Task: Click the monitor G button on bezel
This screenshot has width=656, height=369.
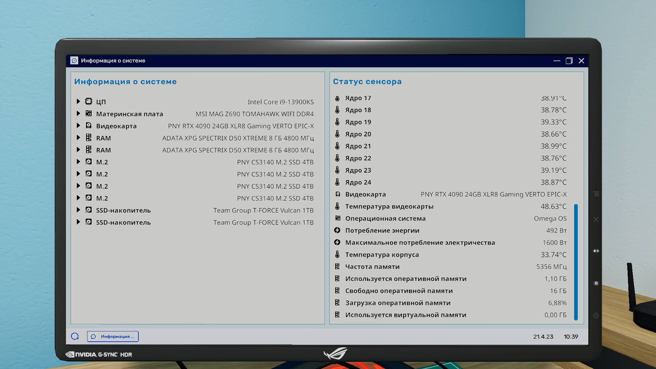Action: (x=596, y=283)
